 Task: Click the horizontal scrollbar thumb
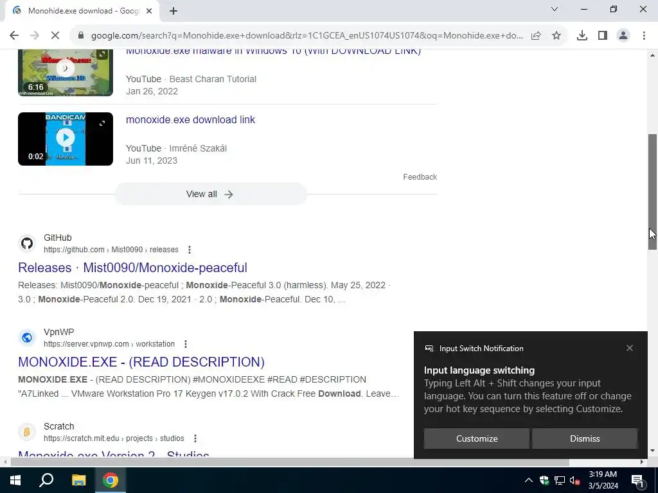[290, 462]
